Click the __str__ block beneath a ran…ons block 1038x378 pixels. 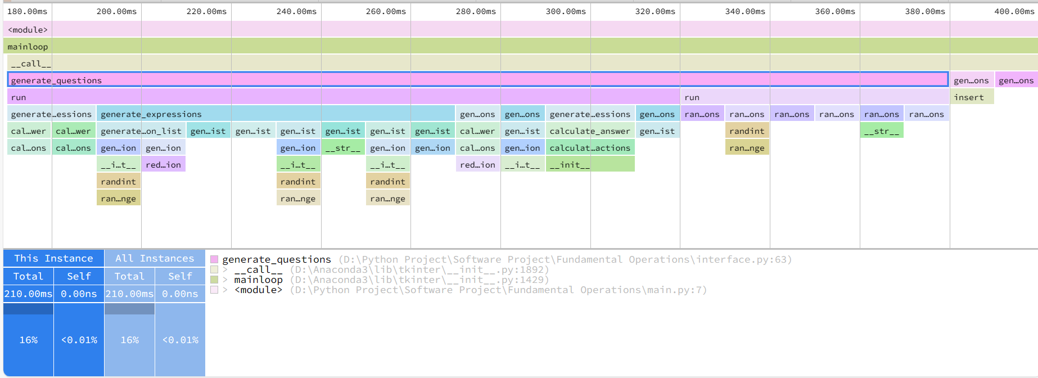(882, 130)
